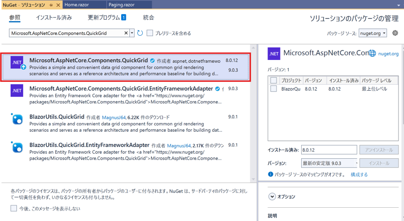Click top level (最上位レベル) cell
Viewport: 404px width, 221px height.
[x=374, y=89]
